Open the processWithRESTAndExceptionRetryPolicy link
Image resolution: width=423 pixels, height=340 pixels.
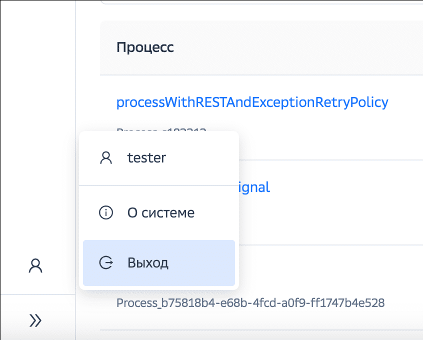pos(252,102)
